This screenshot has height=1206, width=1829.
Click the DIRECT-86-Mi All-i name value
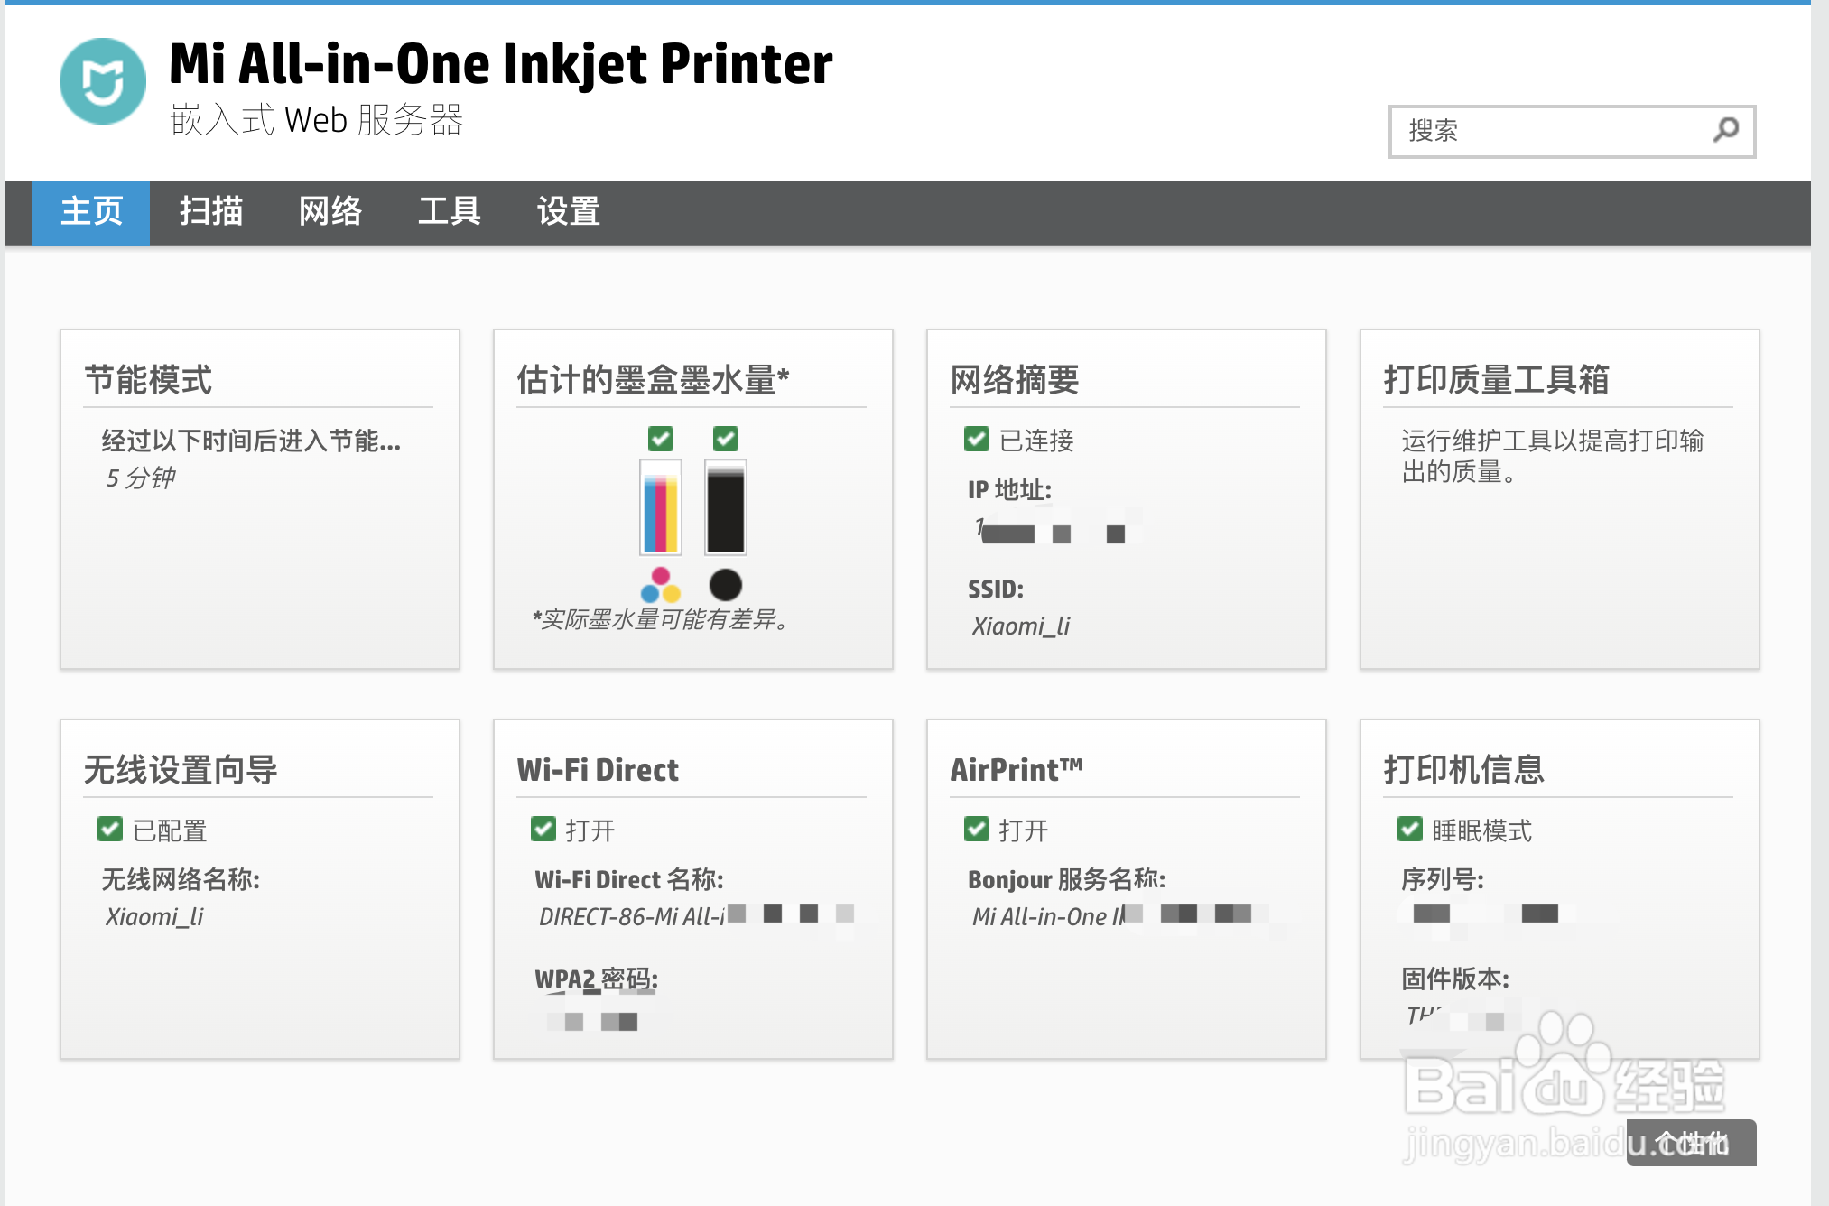point(631,917)
